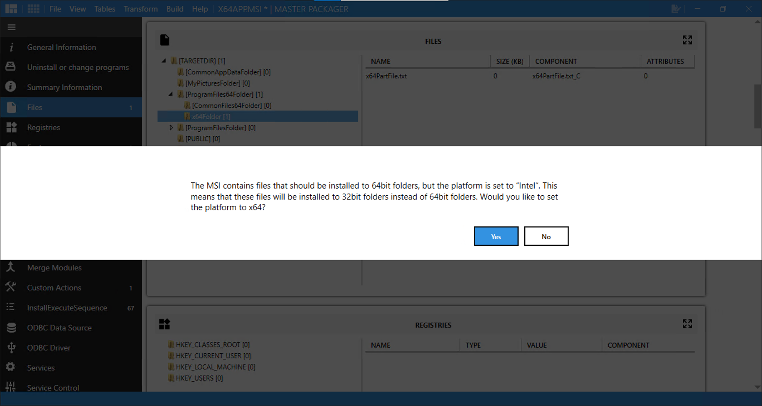Sort registries by VALUE column header

pos(561,345)
